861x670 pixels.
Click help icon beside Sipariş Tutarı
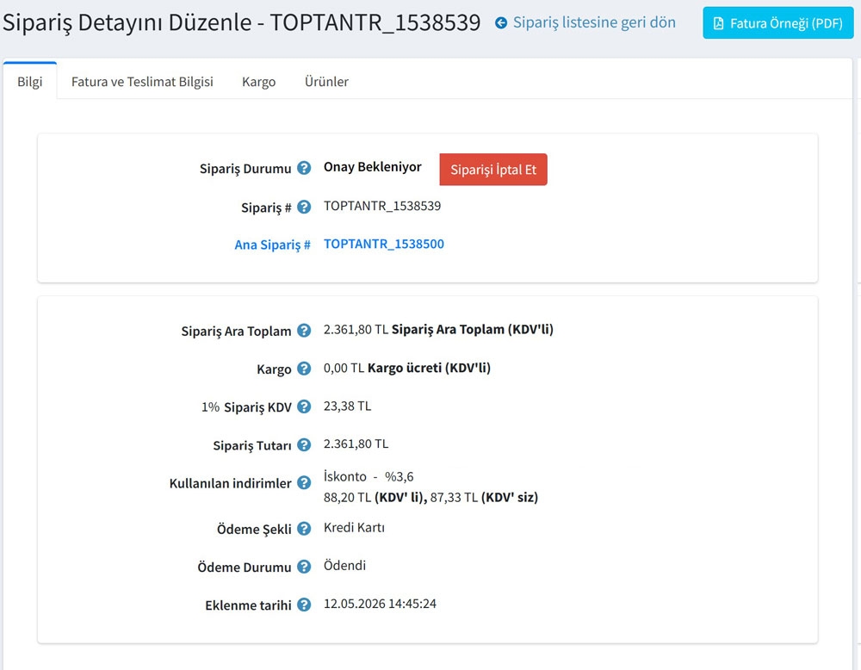pos(304,445)
